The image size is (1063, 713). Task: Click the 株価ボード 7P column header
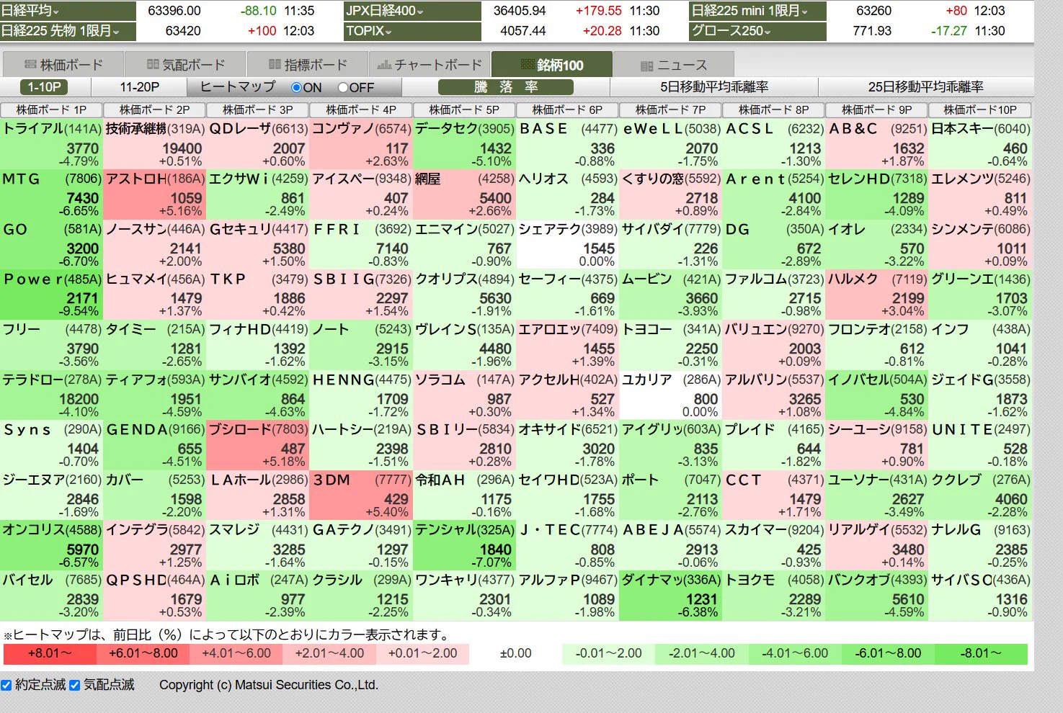[670, 110]
